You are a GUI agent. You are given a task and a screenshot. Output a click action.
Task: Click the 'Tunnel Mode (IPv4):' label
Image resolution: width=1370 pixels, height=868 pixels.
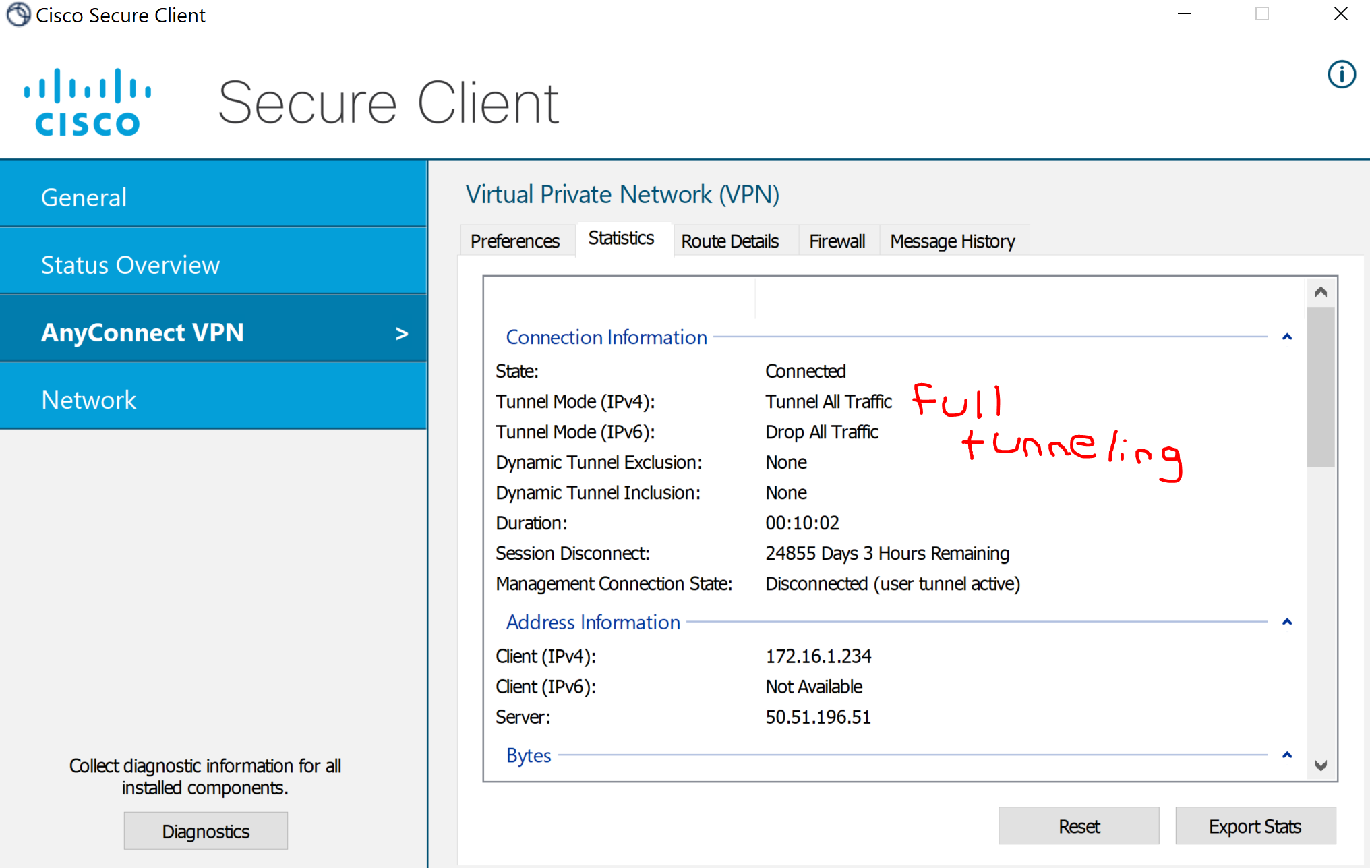pyautogui.click(x=575, y=401)
